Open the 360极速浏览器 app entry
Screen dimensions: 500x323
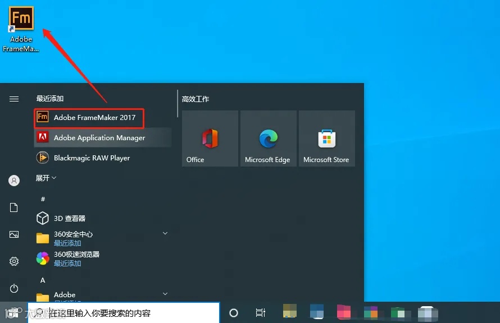pos(103,259)
